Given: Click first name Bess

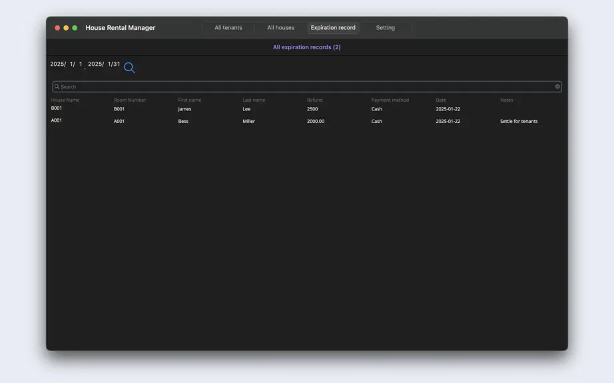Looking at the screenshot, I should point(183,121).
